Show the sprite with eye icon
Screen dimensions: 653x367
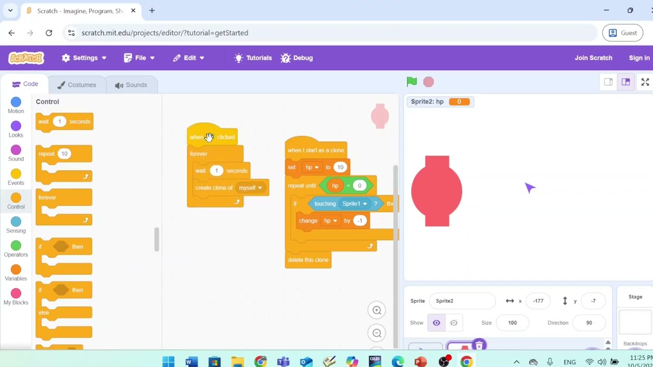(436, 323)
